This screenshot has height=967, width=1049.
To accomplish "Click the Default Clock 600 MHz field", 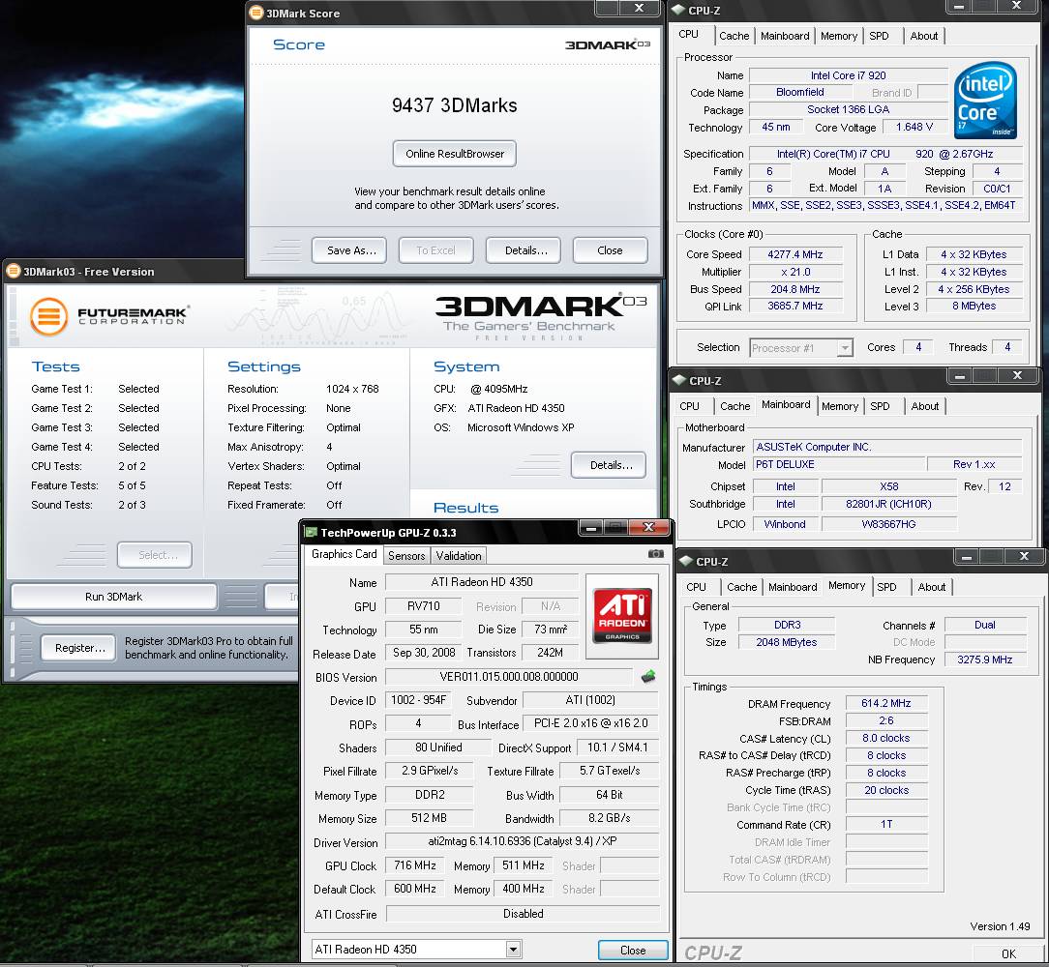I will coord(415,889).
